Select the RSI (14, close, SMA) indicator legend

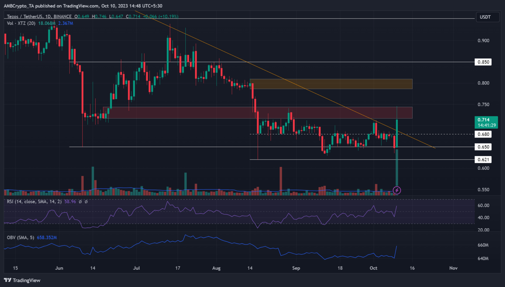[x=34, y=201]
